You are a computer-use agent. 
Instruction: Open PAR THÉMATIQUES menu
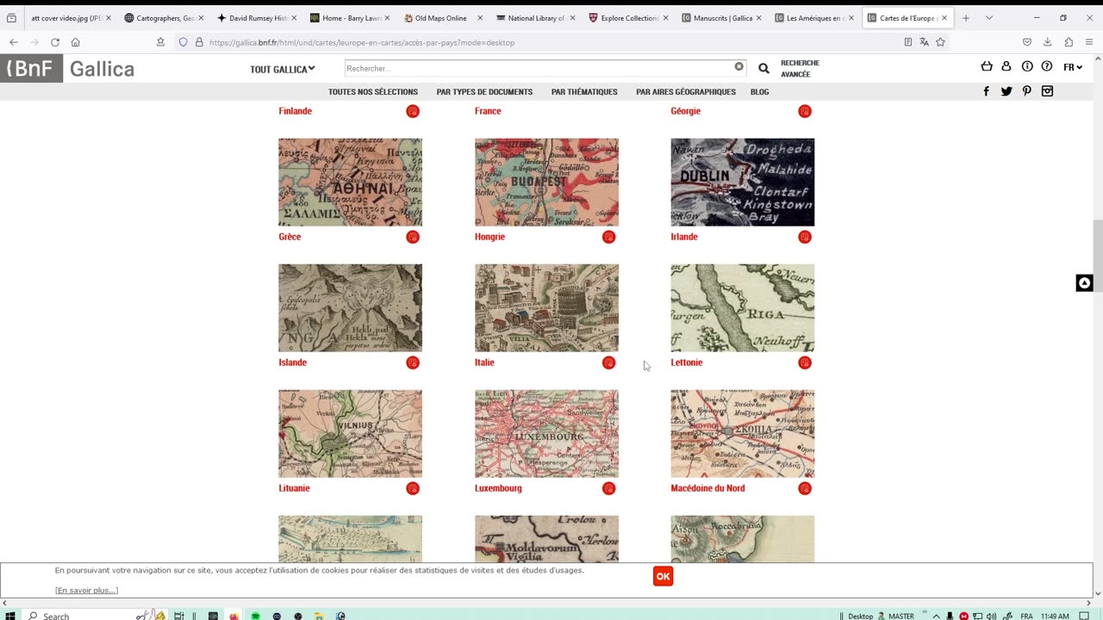click(x=584, y=92)
